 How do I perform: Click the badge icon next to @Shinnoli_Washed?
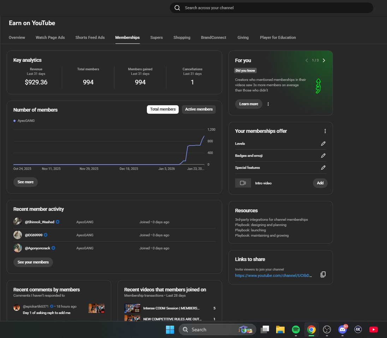[58, 222]
